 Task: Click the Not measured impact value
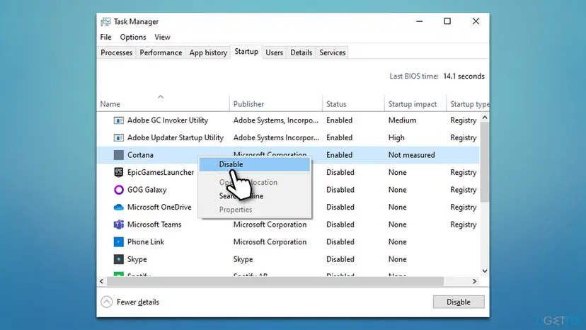click(411, 155)
